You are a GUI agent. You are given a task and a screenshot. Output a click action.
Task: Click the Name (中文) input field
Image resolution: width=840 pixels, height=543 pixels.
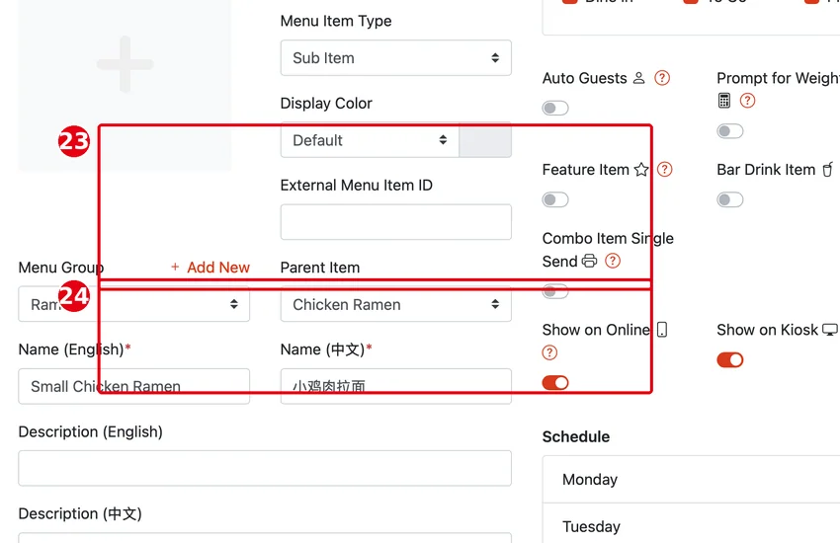(396, 386)
